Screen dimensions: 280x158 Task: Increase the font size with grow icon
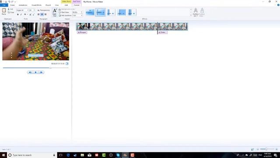coord(30,14)
